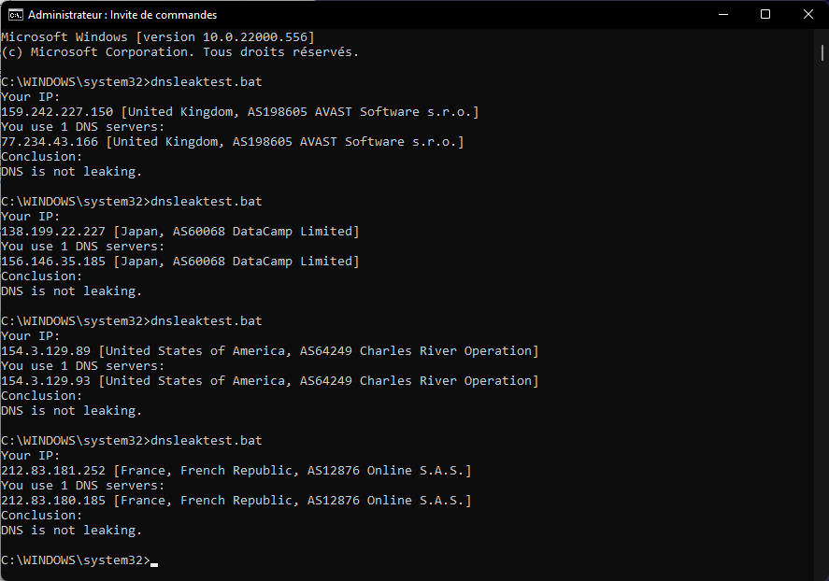Image resolution: width=829 pixels, height=581 pixels.
Task: Click the DNS server address 77.234.43.166
Action: pos(50,142)
